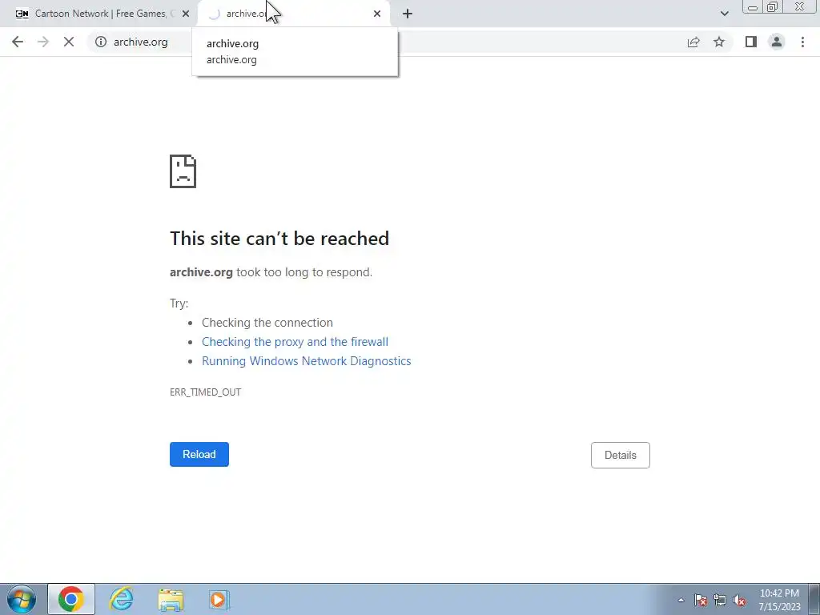
Task: Open the Windows Start menu
Action: click(x=22, y=599)
